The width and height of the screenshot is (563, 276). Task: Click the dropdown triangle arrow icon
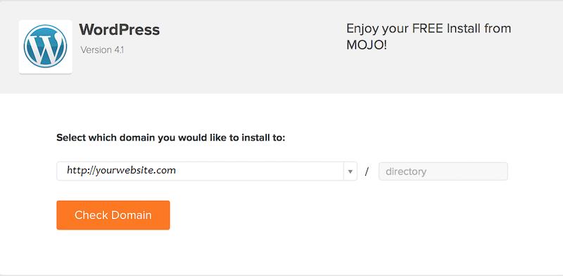coord(350,171)
